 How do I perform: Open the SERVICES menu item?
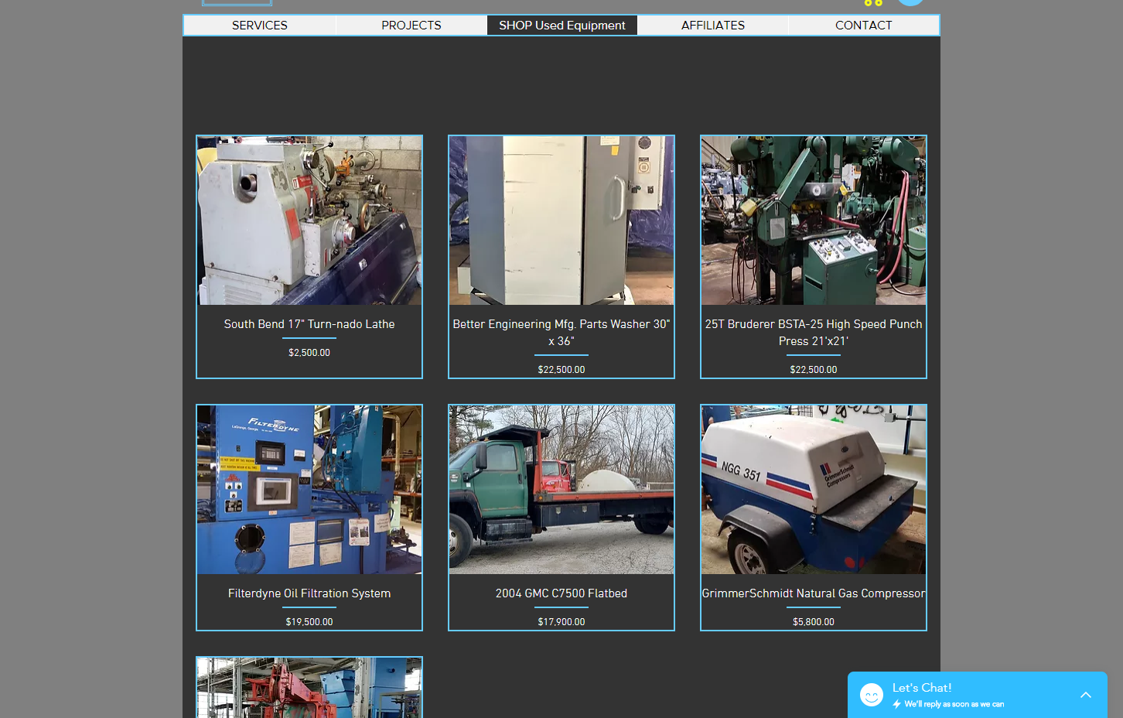pos(260,26)
